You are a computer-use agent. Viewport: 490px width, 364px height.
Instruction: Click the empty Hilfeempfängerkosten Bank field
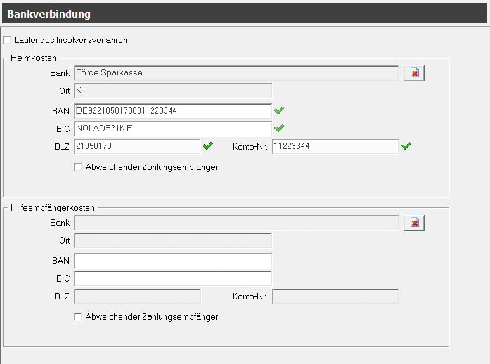click(x=236, y=223)
